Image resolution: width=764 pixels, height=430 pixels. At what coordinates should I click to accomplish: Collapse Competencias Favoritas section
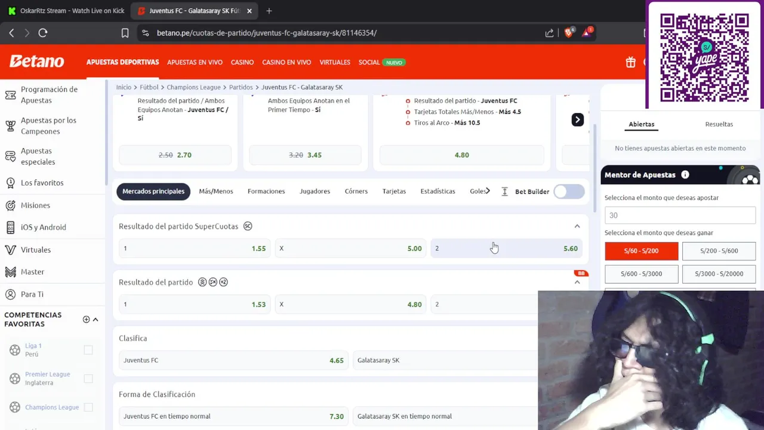coord(95,320)
